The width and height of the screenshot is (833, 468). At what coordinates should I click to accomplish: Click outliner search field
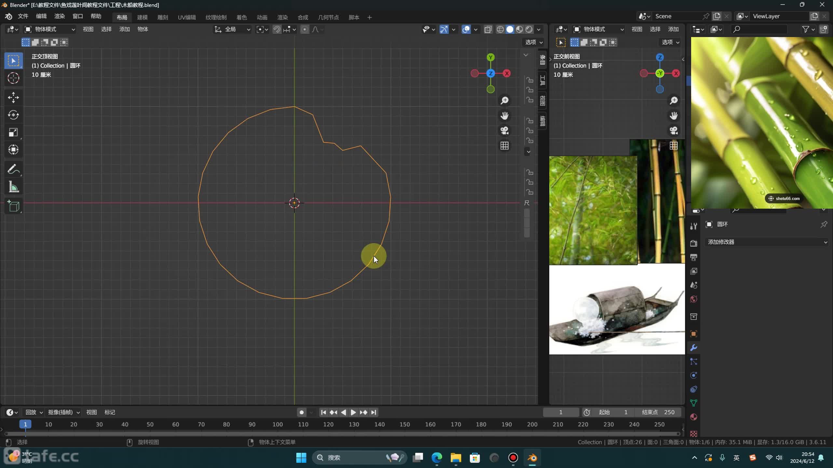[759, 29]
